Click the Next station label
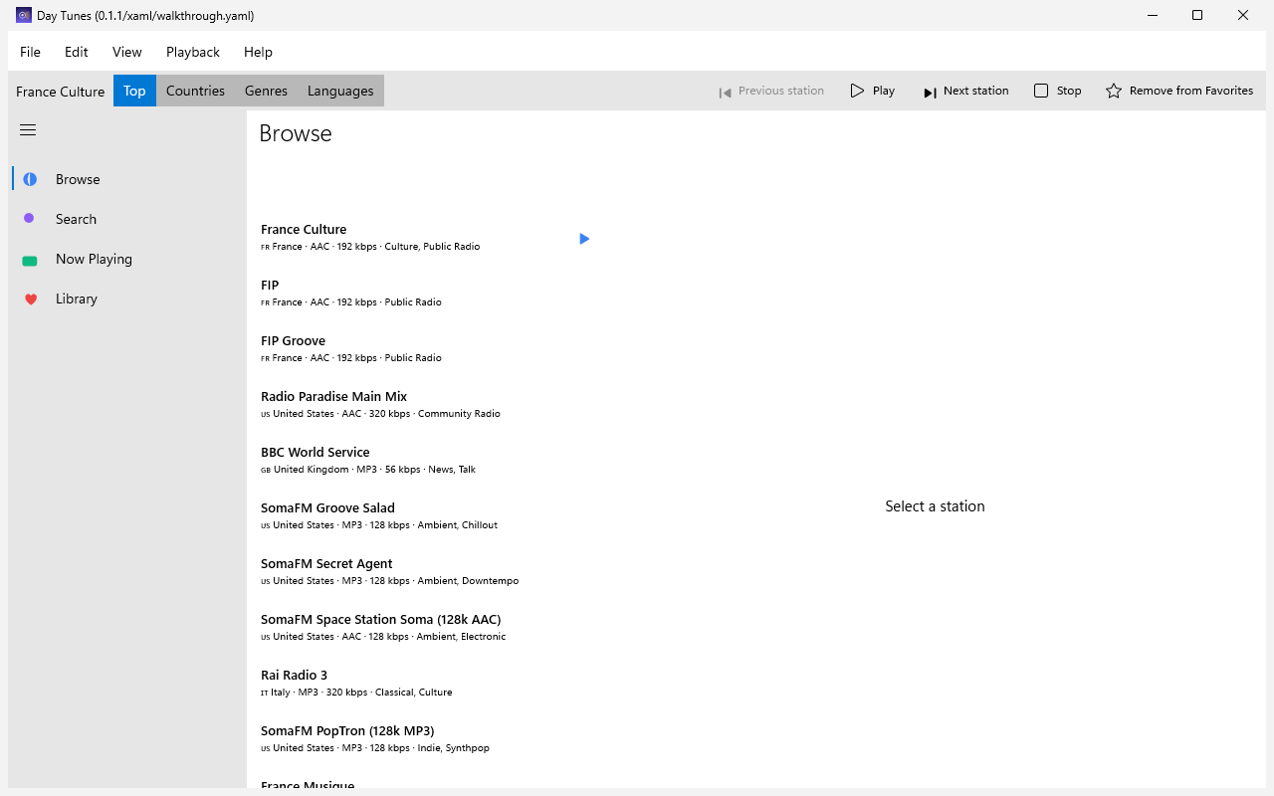1274x796 pixels. click(975, 91)
